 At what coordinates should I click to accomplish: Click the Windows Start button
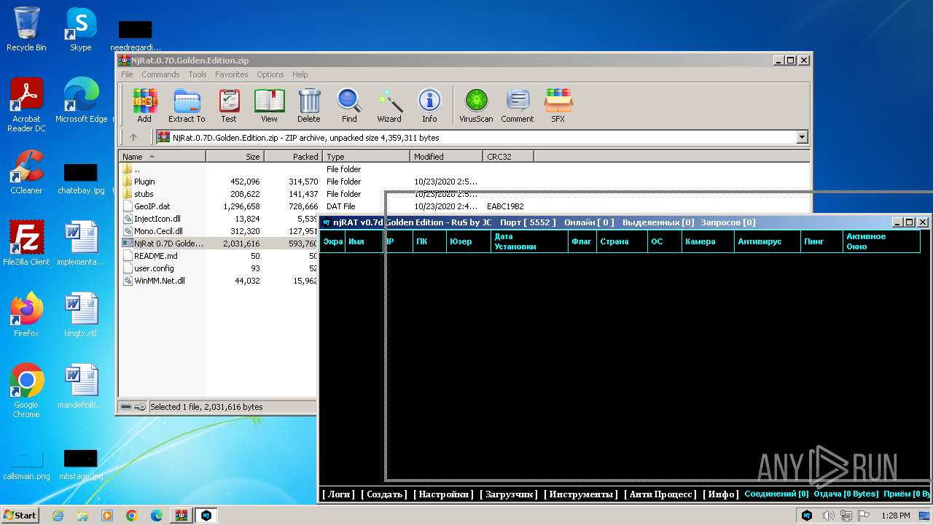coord(20,515)
